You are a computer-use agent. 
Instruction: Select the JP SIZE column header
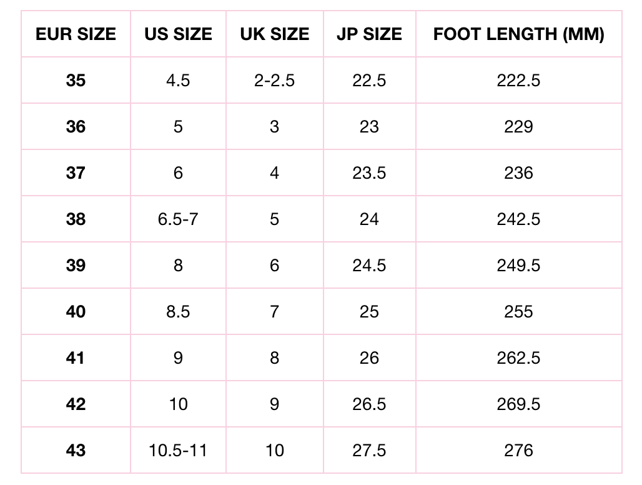pos(369,34)
